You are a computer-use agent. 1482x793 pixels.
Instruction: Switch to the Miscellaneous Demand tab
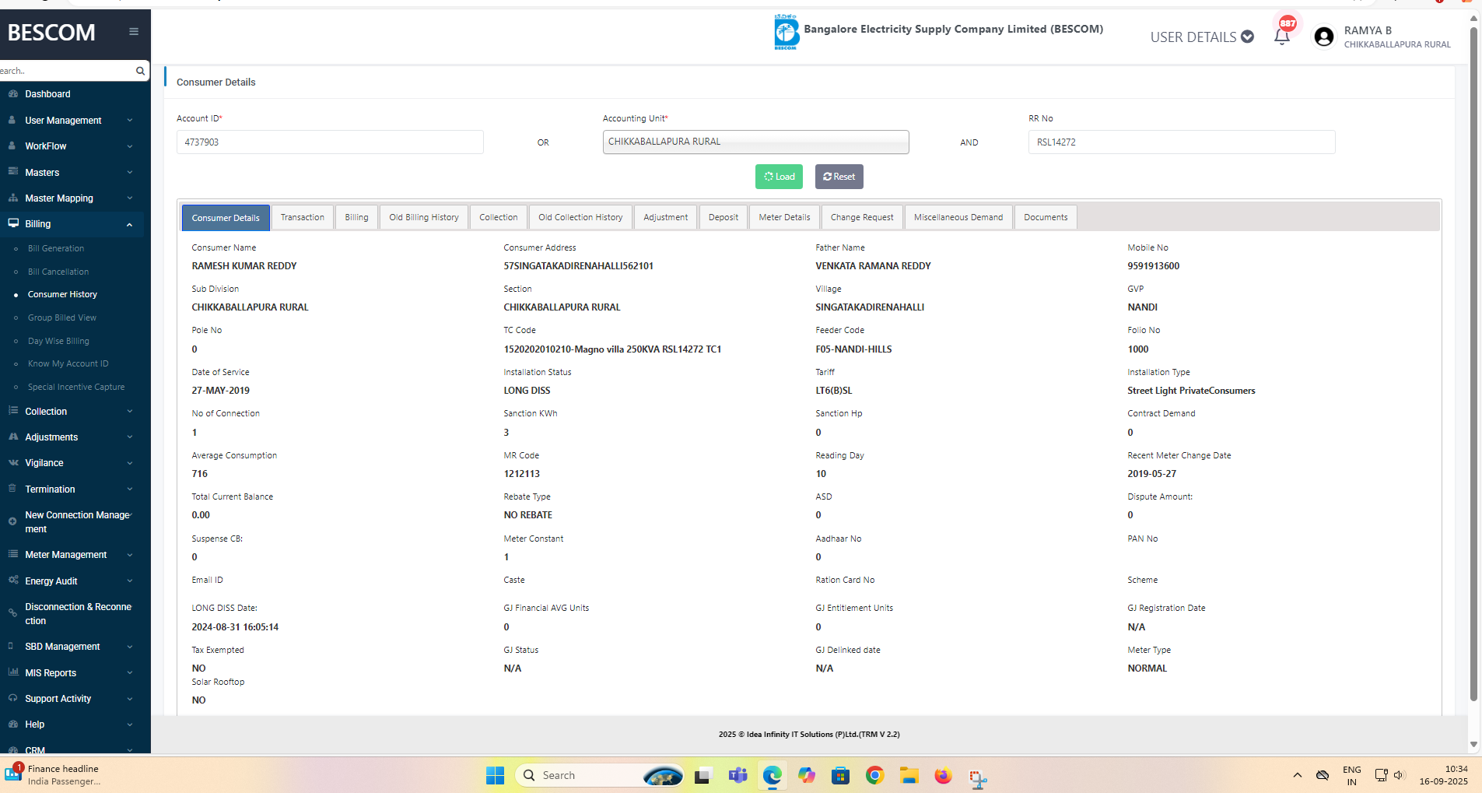click(x=958, y=217)
